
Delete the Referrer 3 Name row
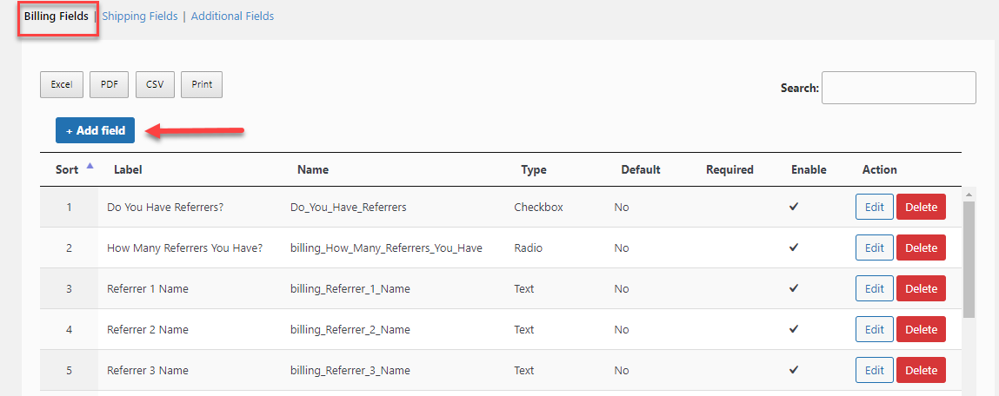[x=921, y=370]
